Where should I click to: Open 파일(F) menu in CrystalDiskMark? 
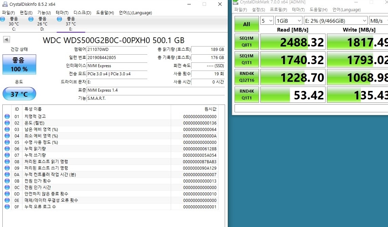pos(241,10)
